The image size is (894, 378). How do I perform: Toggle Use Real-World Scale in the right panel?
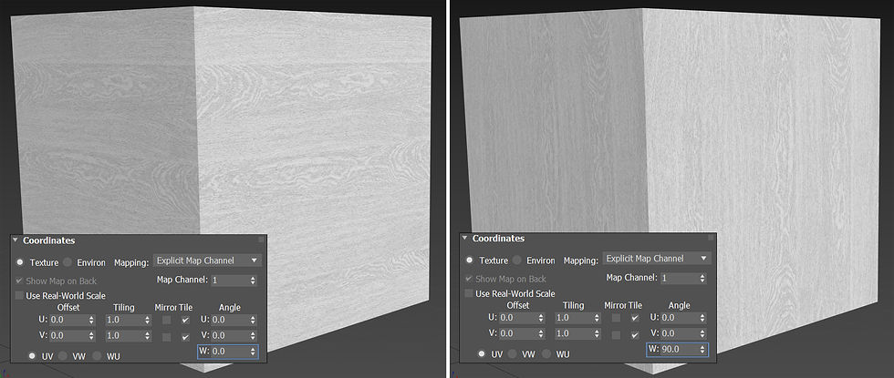pos(469,293)
